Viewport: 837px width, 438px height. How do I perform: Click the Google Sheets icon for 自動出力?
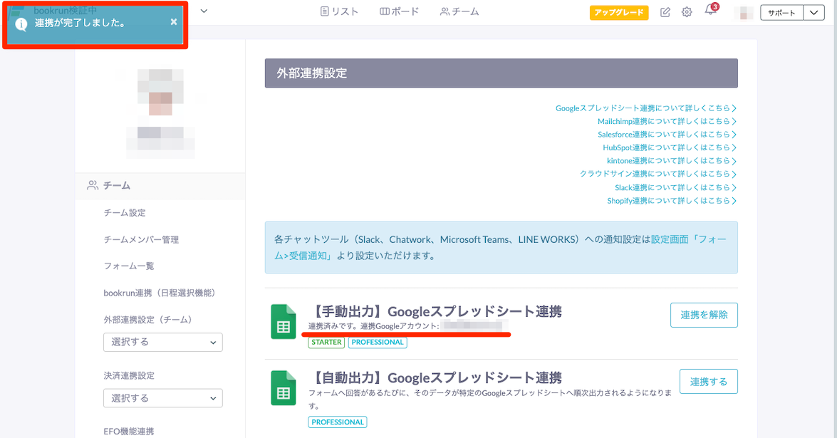coord(283,388)
